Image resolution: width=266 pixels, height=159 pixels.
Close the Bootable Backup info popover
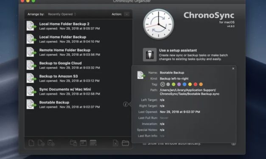pyautogui.click(x=233, y=69)
